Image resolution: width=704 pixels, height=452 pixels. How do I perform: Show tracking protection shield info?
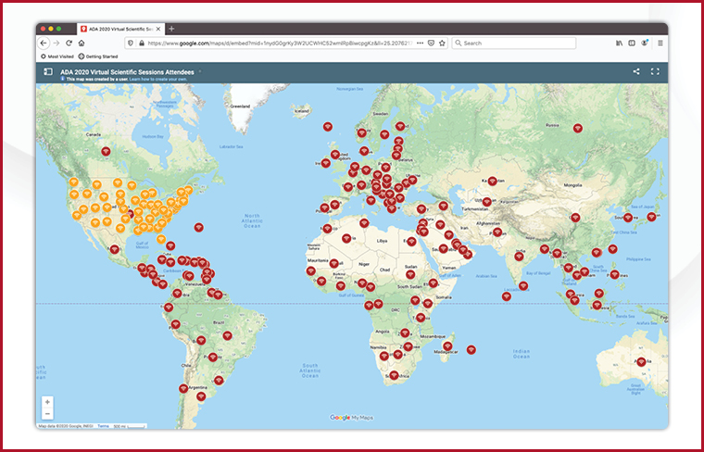click(131, 44)
